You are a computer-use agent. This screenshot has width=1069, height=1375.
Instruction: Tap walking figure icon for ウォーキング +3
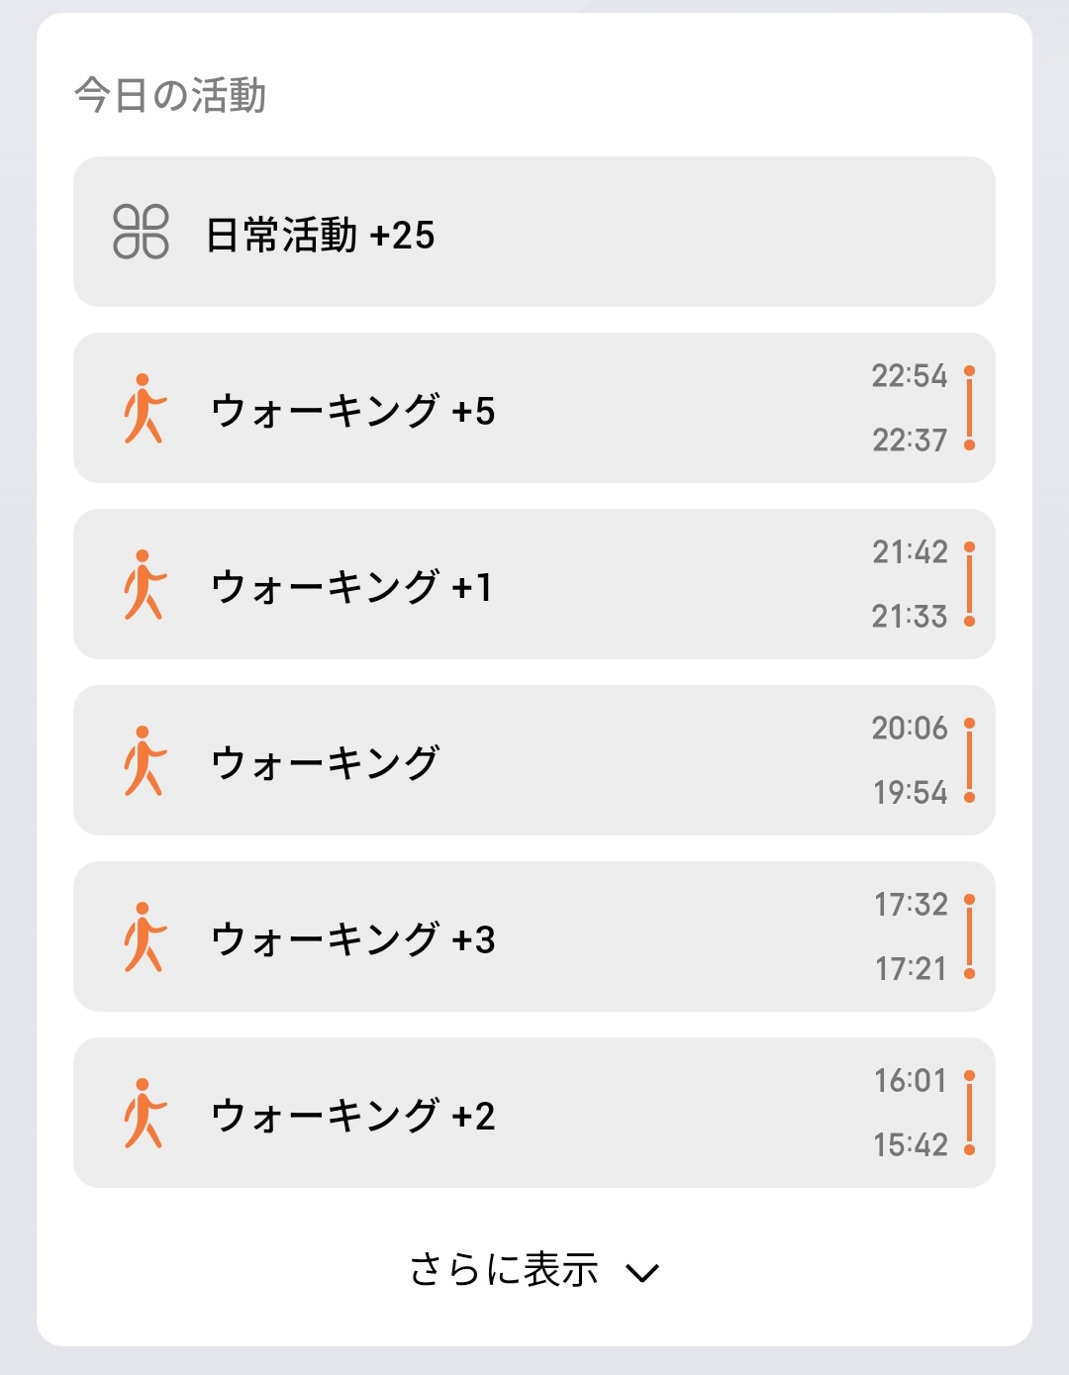(144, 937)
